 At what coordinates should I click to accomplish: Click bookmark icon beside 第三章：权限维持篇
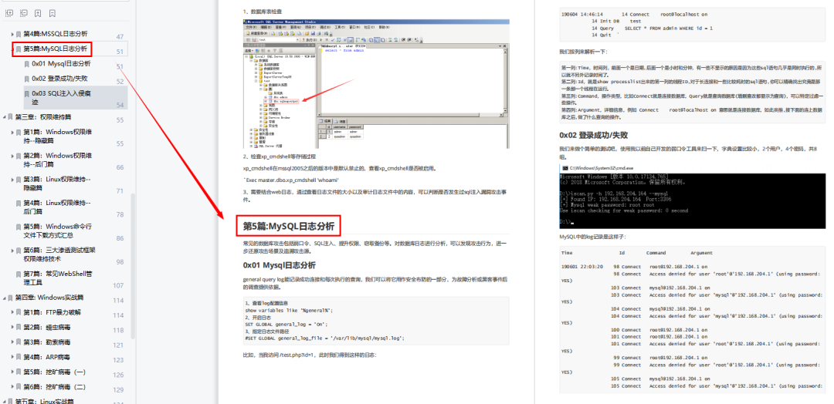pyautogui.click(x=10, y=117)
